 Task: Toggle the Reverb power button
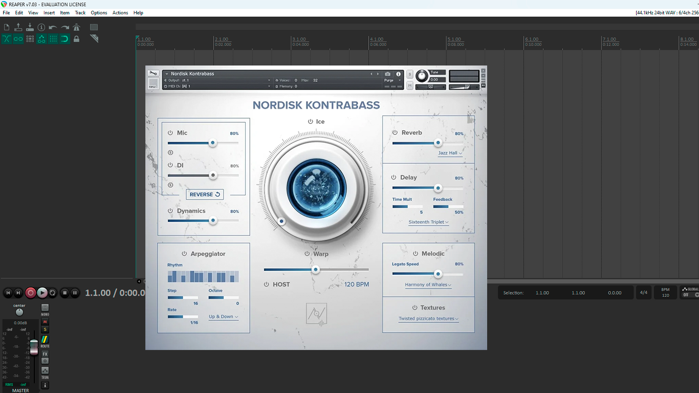(x=395, y=133)
